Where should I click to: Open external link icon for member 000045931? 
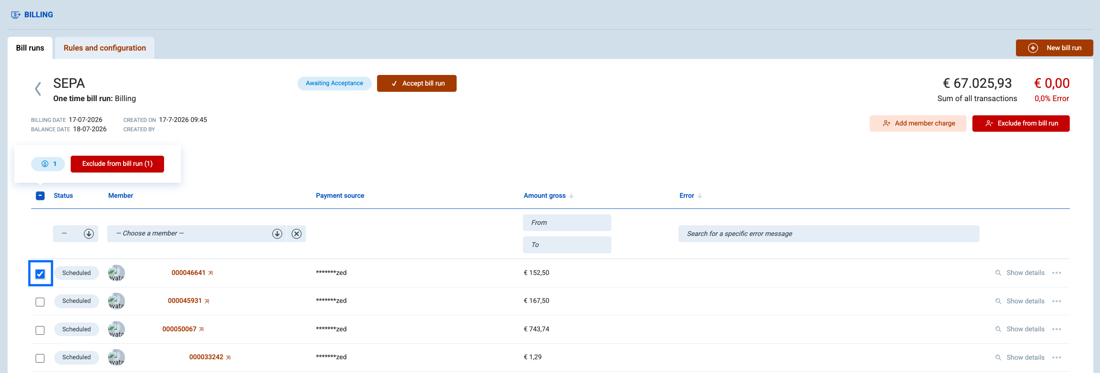(207, 301)
